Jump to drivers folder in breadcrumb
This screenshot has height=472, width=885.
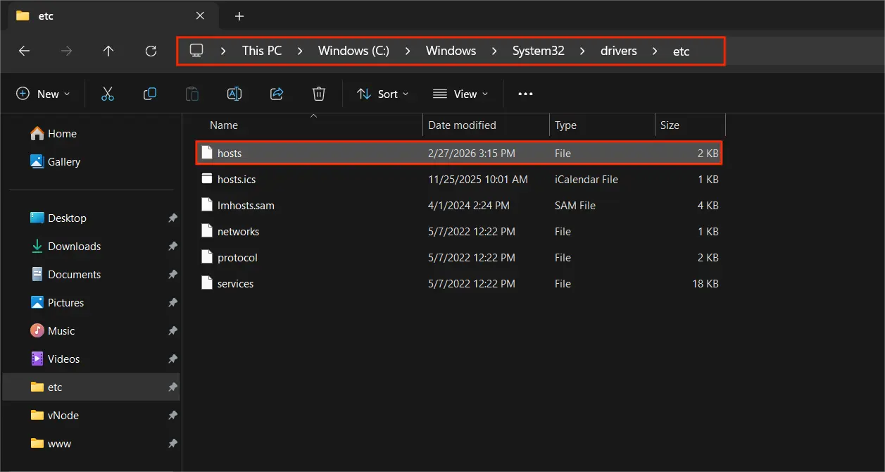coord(618,51)
